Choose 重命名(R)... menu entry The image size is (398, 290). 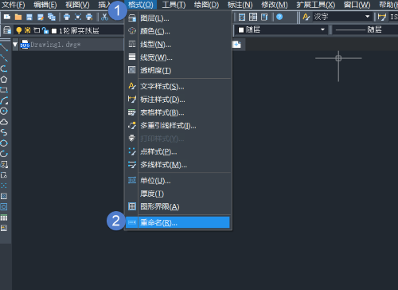[x=178, y=222]
